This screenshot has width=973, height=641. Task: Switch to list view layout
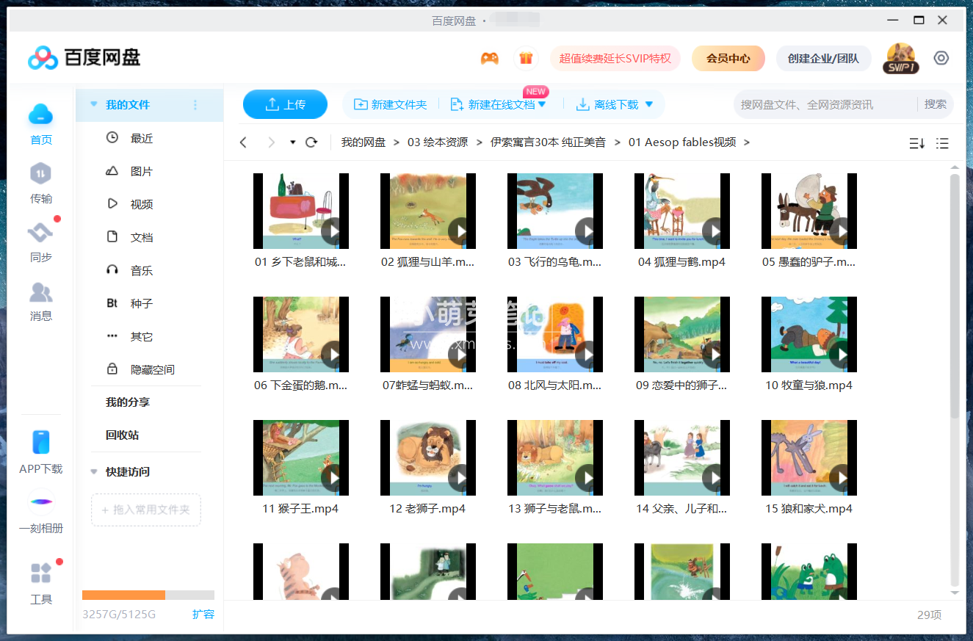point(942,143)
